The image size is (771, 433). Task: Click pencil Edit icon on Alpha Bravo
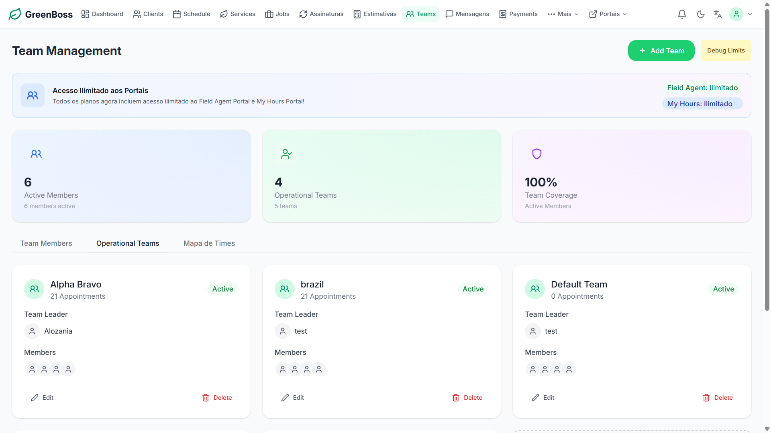[x=35, y=398]
